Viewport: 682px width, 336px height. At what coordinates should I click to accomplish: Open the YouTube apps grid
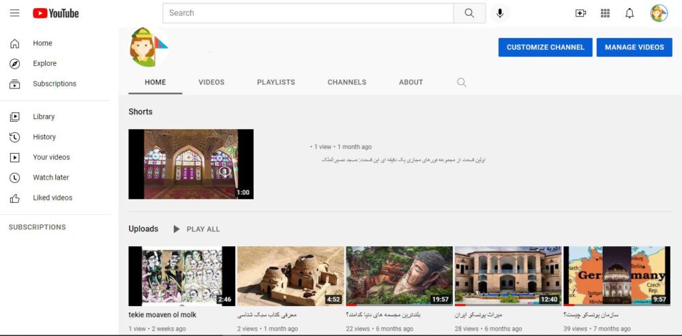(605, 13)
